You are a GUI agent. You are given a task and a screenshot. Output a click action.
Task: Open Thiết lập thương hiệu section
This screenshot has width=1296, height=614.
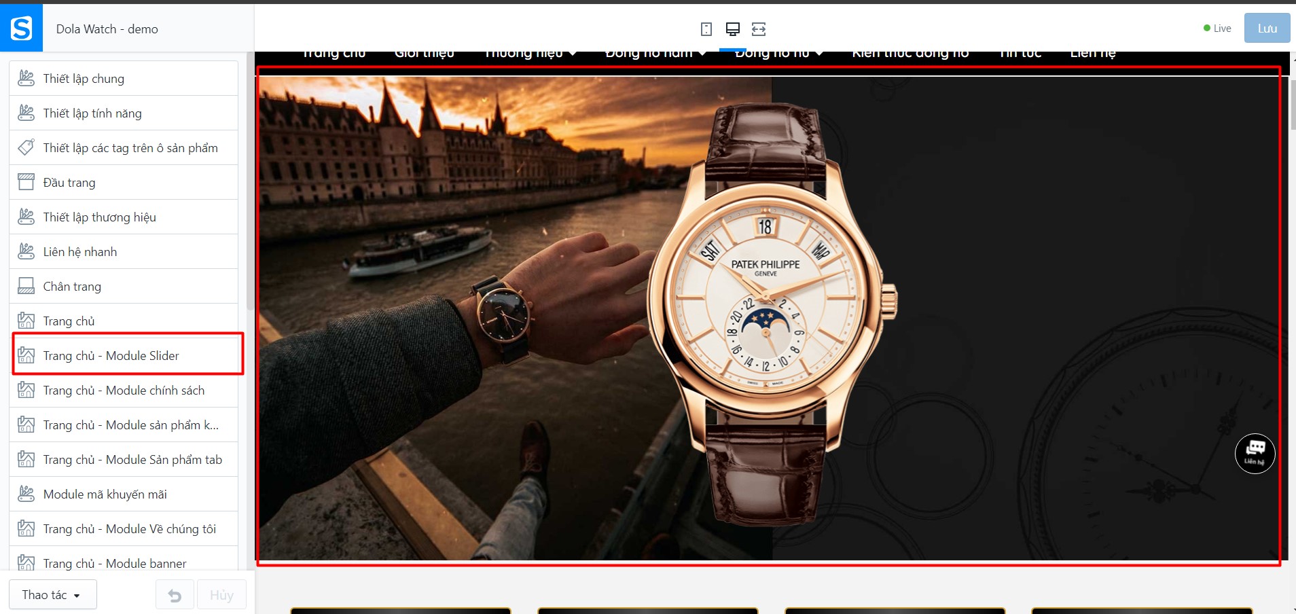(124, 217)
